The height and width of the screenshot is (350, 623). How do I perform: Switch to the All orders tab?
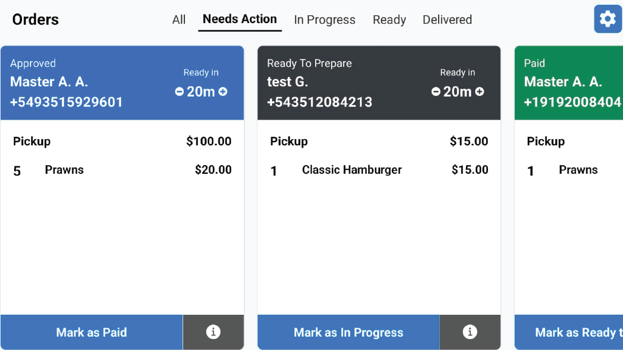point(179,19)
